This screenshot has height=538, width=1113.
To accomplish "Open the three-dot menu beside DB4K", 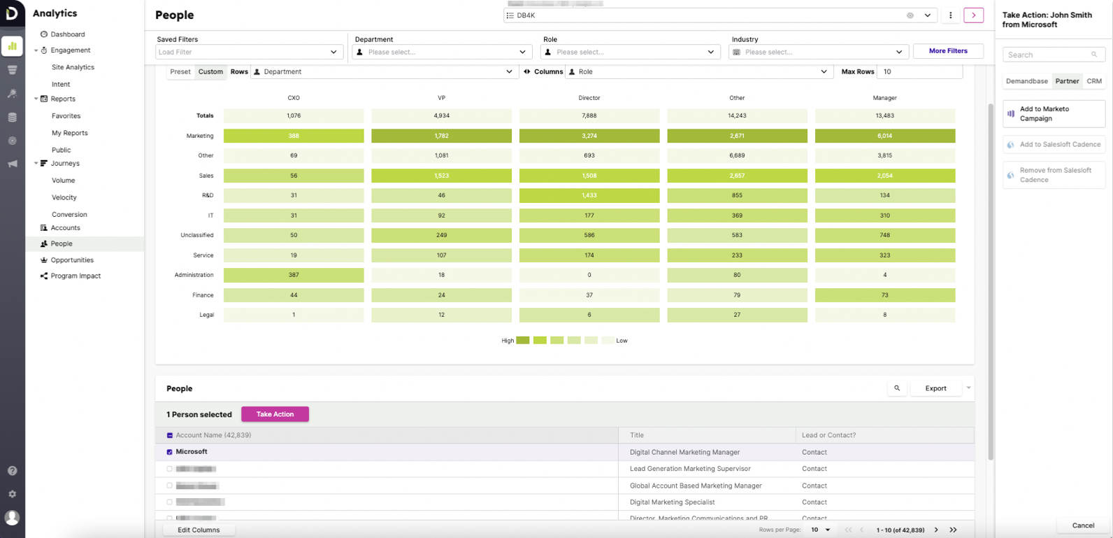I will point(950,15).
